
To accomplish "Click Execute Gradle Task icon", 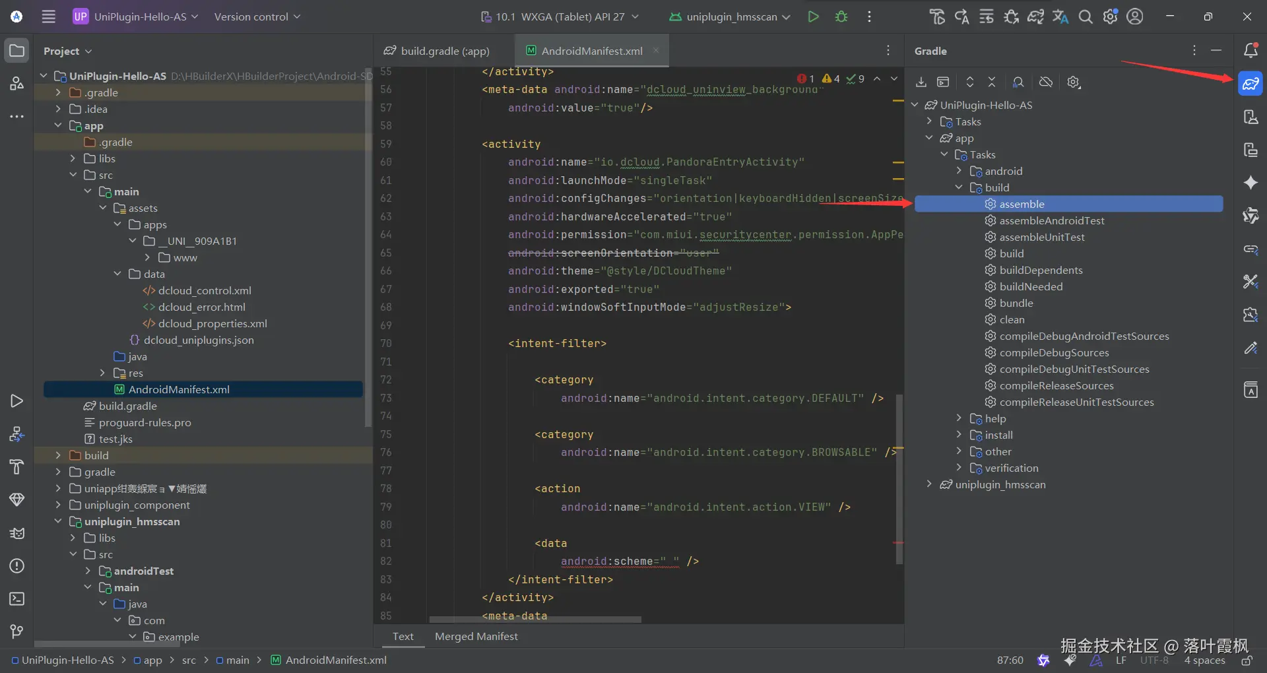I will pos(943,82).
